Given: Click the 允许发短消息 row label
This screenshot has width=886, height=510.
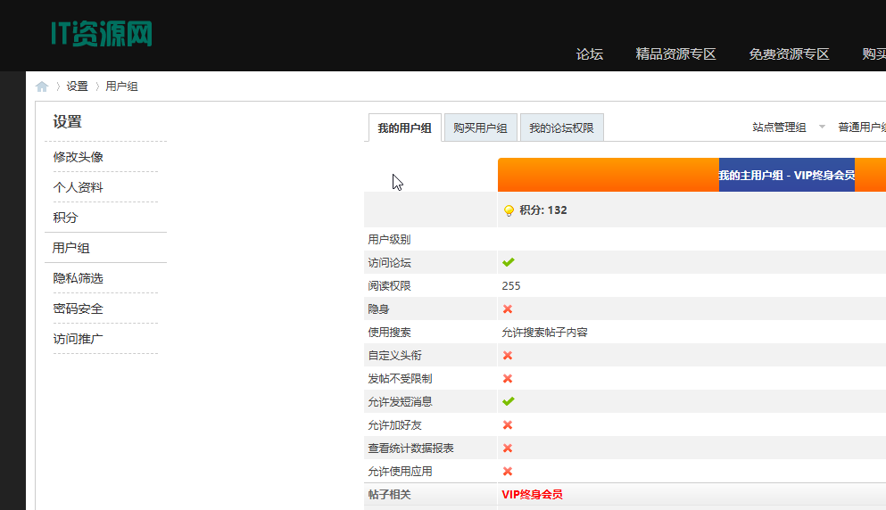Looking at the screenshot, I should [x=400, y=401].
